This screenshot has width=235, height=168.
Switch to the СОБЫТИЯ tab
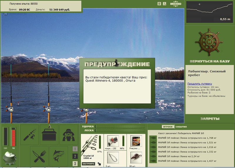(x=181, y=127)
